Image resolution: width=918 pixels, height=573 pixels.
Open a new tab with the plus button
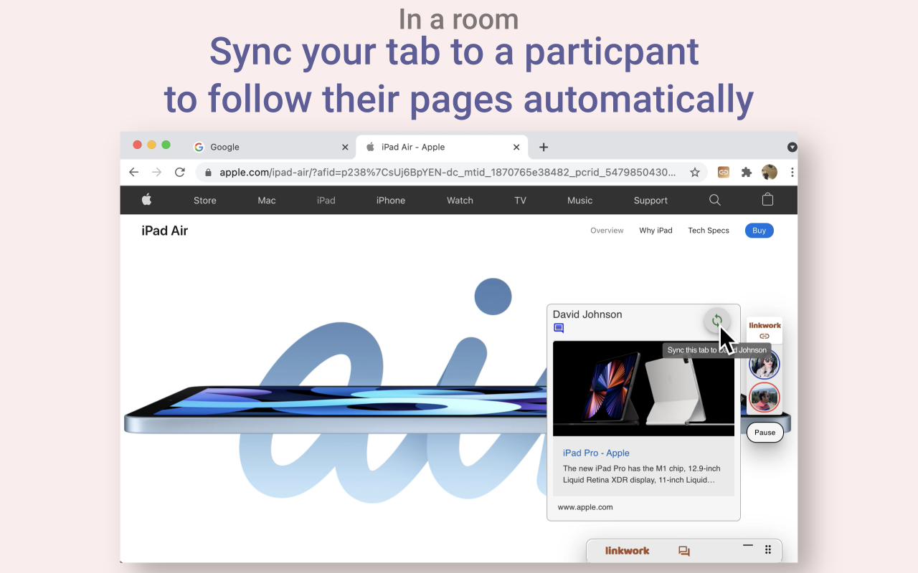tap(544, 147)
